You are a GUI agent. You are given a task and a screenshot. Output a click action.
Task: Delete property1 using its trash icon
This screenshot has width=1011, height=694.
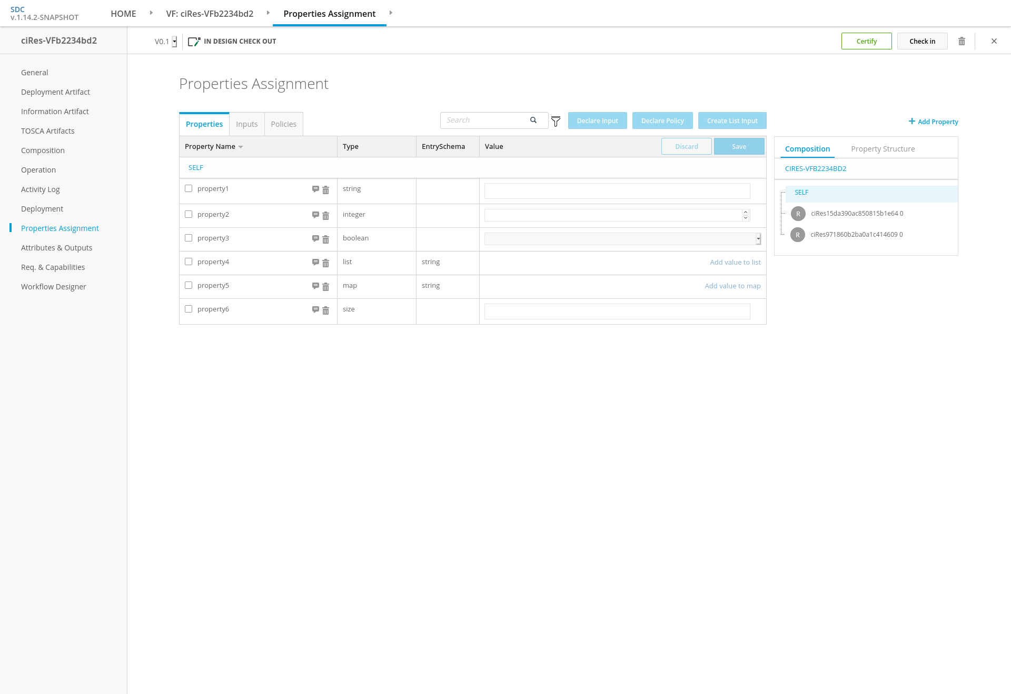pos(325,190)
